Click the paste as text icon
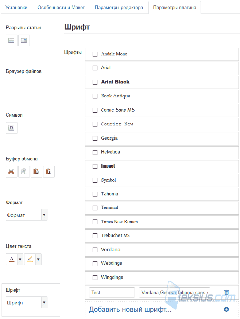Viewport: 240px width, 319px height. [x=49, y=171]
